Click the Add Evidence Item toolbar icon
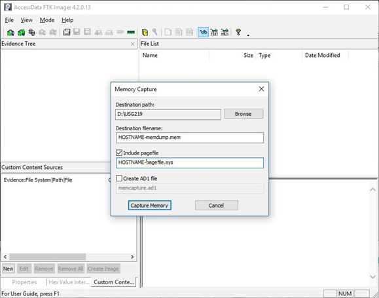Image resolution: width=379 pixels, height=298 pixels. 10,32
